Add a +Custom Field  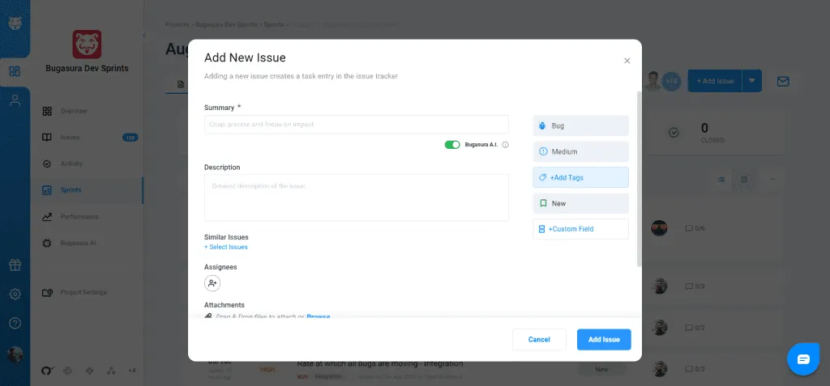pyautogui.click(x=580, y=229)
